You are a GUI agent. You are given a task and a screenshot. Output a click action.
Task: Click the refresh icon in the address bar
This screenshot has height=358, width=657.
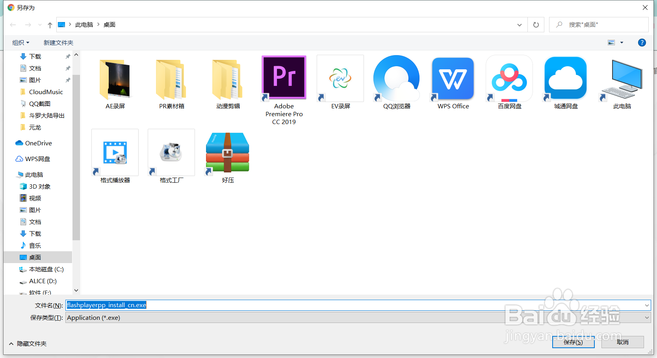coord(536,24)
